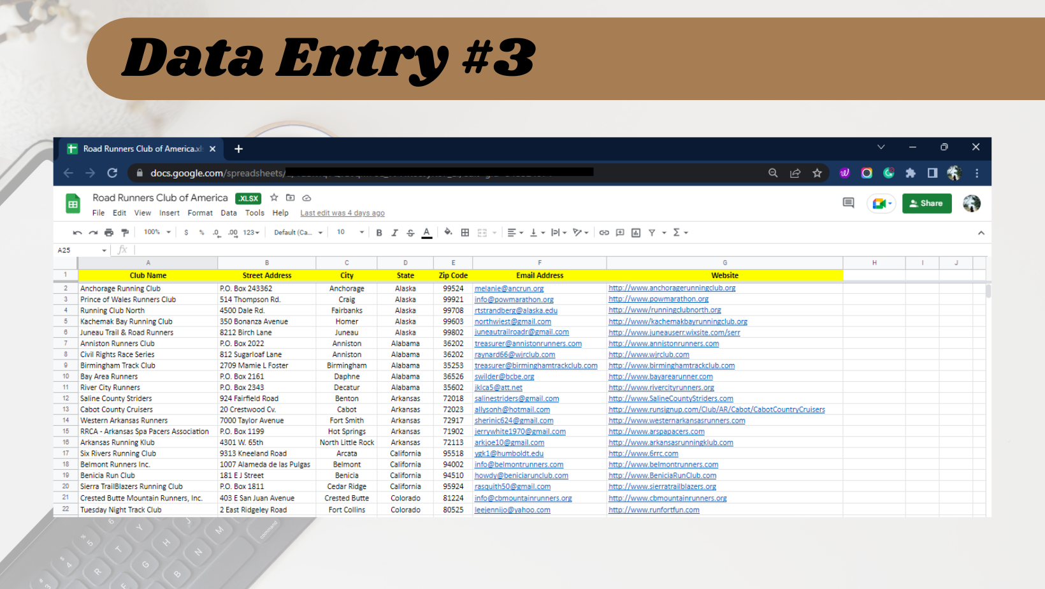This screenshot has width=1045, height=589.
Task: Click the Create a filter funnel icon
Action: tap(652, 233)
